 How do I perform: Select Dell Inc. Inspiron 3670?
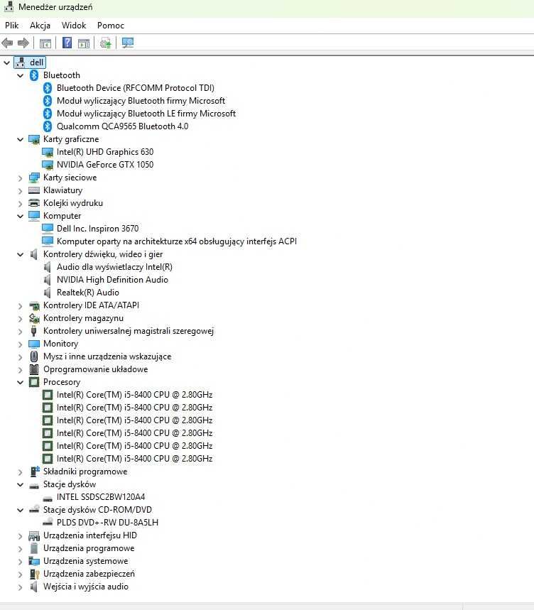click(97, 229)
